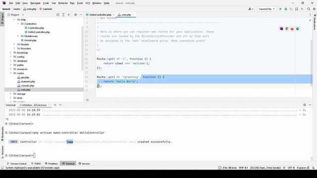317x178 pixels.
Task: Click routes breadcrumb in navigation bar
Action: click(17, 9)
